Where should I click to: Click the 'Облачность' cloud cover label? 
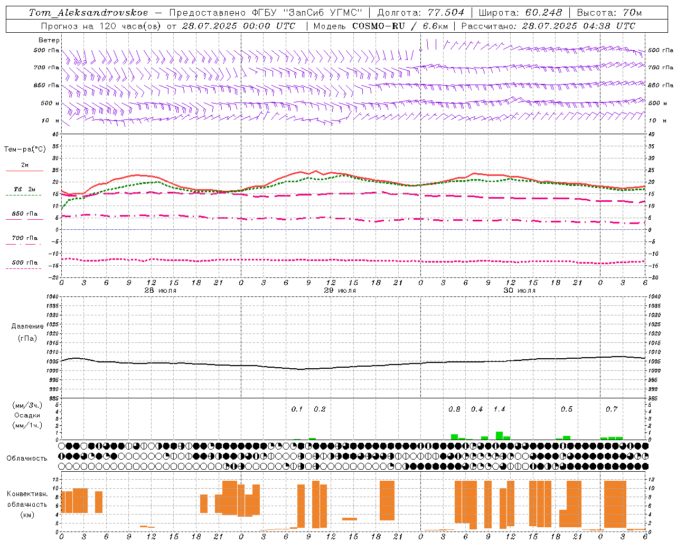[x=27, y=458]
